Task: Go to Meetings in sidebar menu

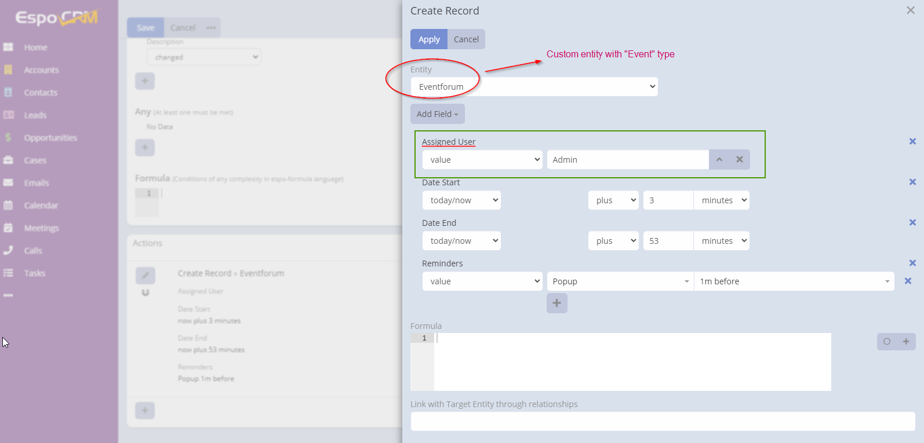Action: [41, 228]
